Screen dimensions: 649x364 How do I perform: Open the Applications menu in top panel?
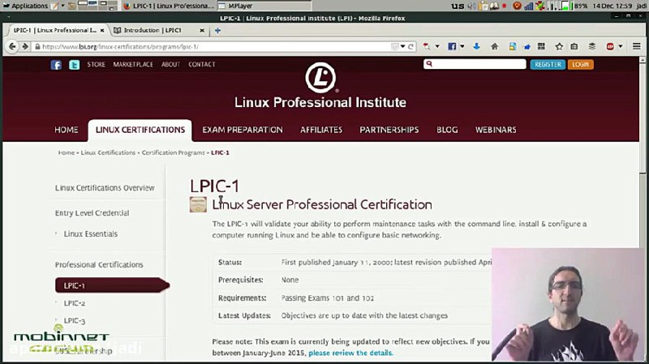pos(26,6)
